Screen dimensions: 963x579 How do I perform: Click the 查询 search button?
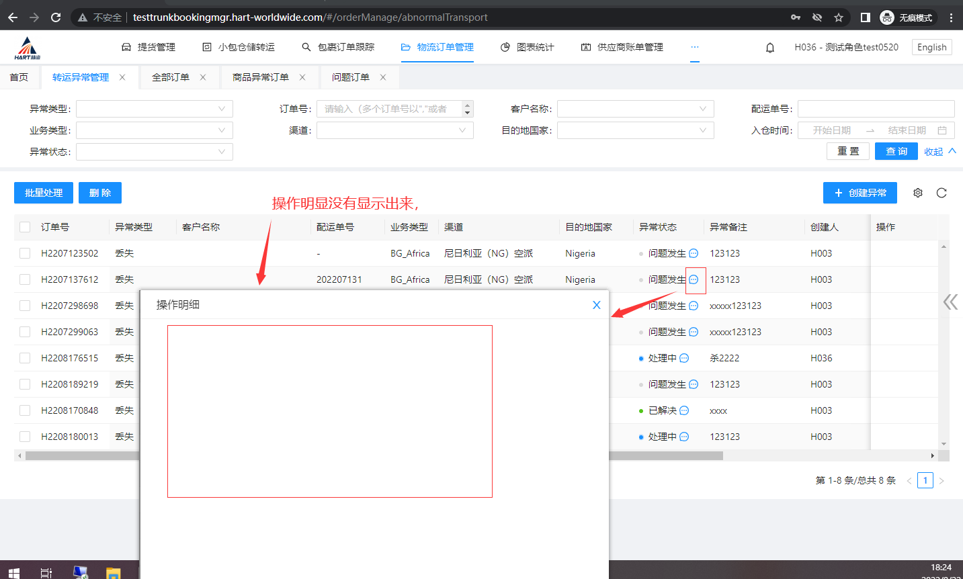896,151
